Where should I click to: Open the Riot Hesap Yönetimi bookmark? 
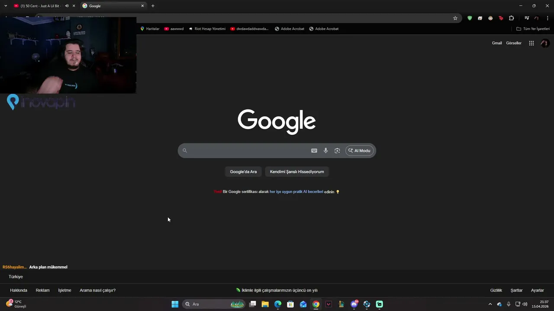coord(207,29)
